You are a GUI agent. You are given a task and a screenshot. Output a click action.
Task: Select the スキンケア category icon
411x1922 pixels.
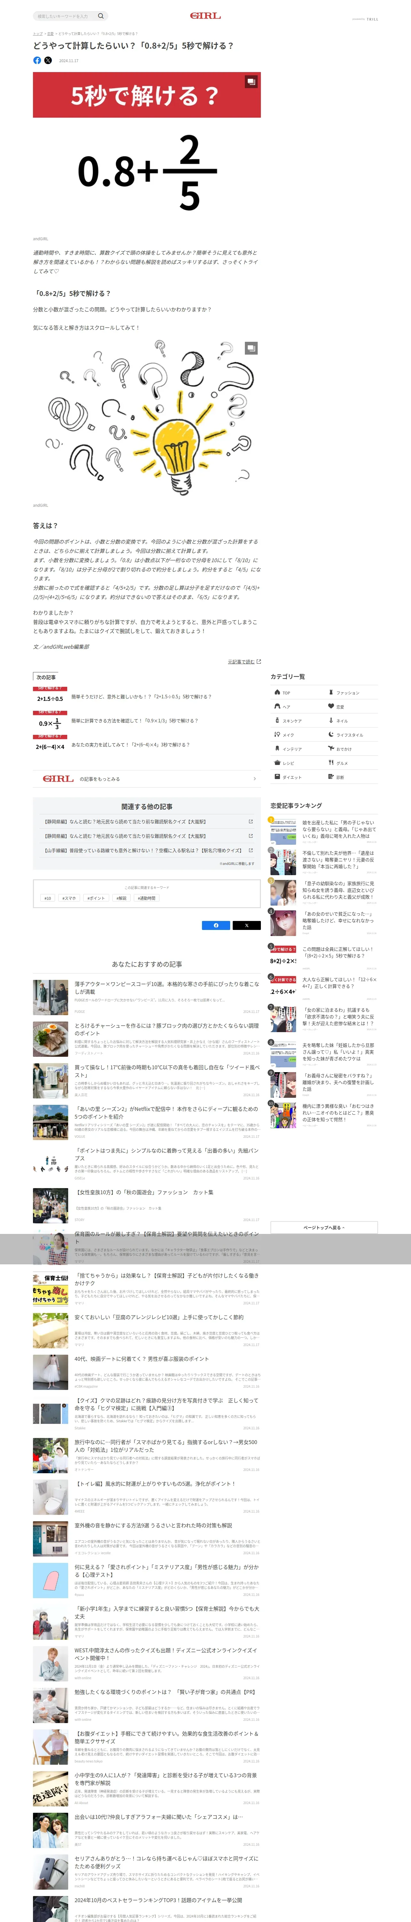(x=278, y=721)
